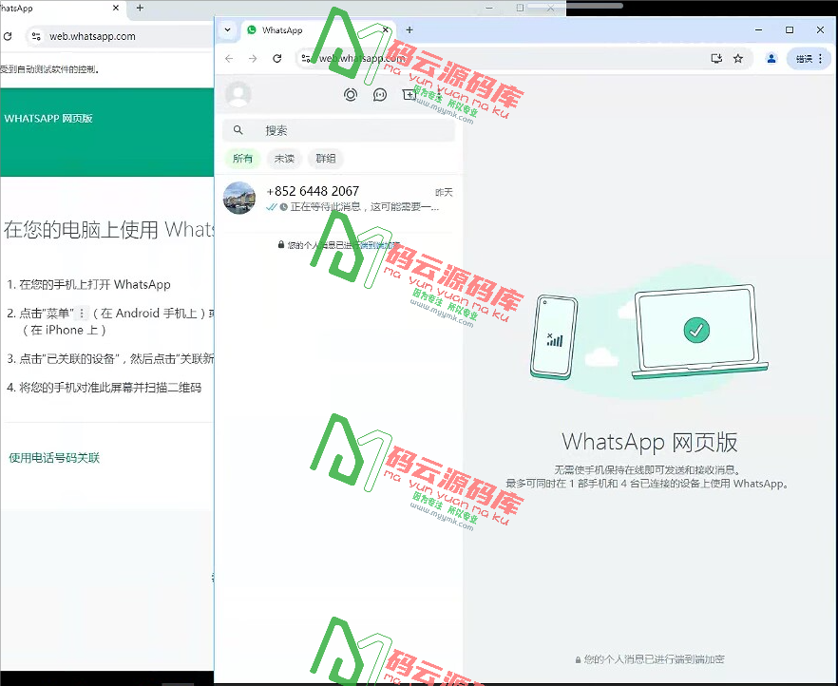Click the search magnifier icon in WhatsApp
838x686 pixels.
(x=238, y=129)
